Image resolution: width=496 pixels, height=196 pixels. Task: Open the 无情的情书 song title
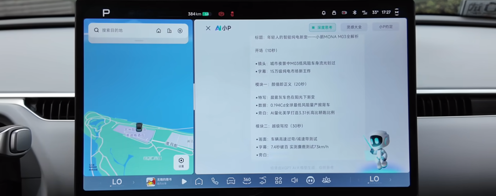click(x=164, y=179)
